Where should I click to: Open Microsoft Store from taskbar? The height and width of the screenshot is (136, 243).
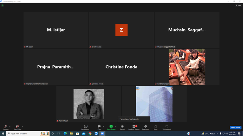tap(77, 133)
